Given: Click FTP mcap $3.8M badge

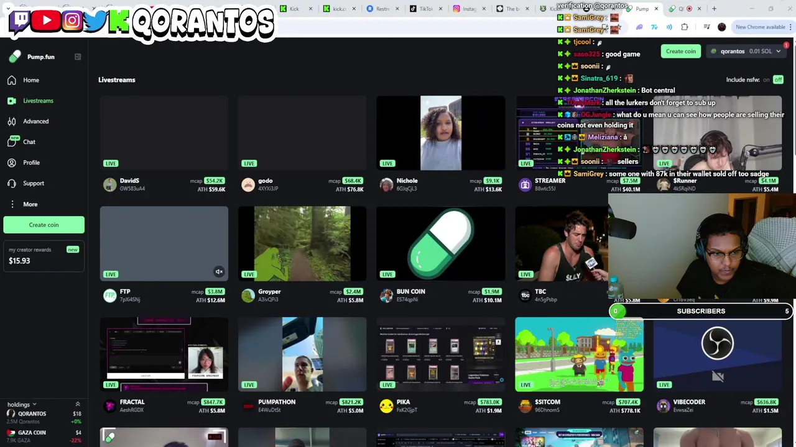Looking at the screenshot, I should click(215, 291).
